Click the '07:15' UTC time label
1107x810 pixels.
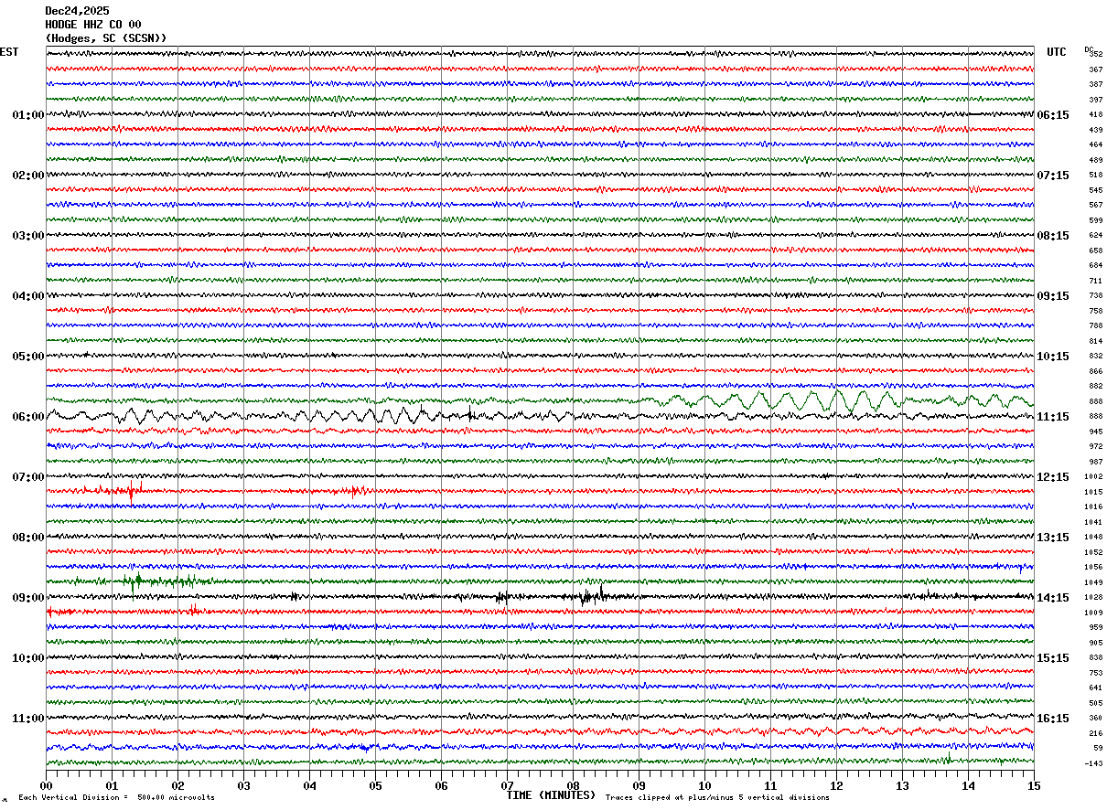point(1053,176)
